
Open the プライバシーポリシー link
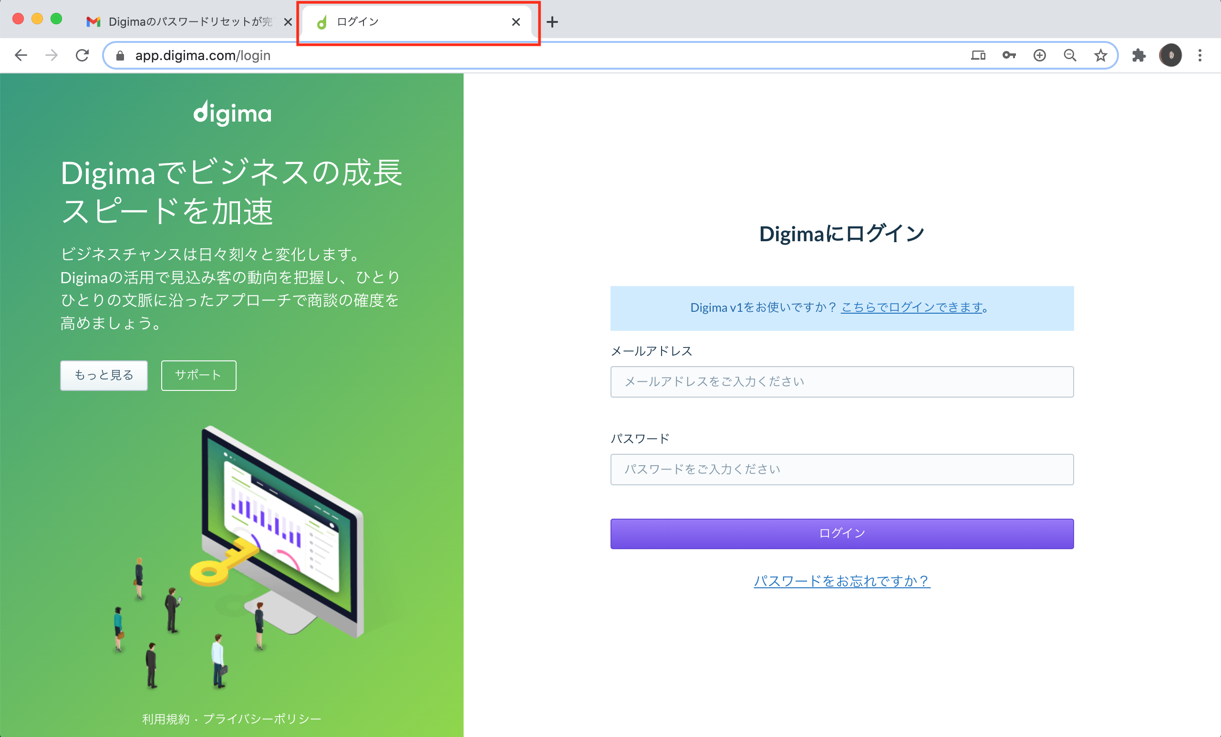click(x=263, y=719)
